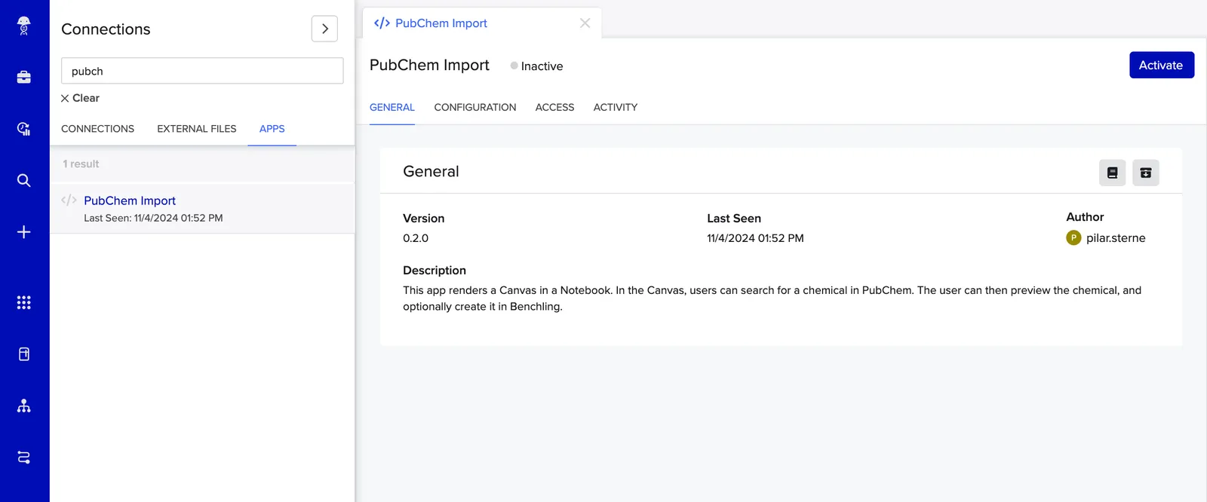1207x502 pixels.
Task: Click the pilar.sterne author avatar
Action: [1073, 238]
